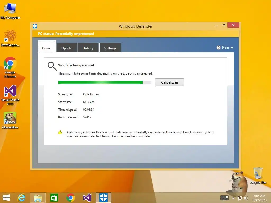
Task: Click the items scanned value '57417'
Action: coord(87,117)
